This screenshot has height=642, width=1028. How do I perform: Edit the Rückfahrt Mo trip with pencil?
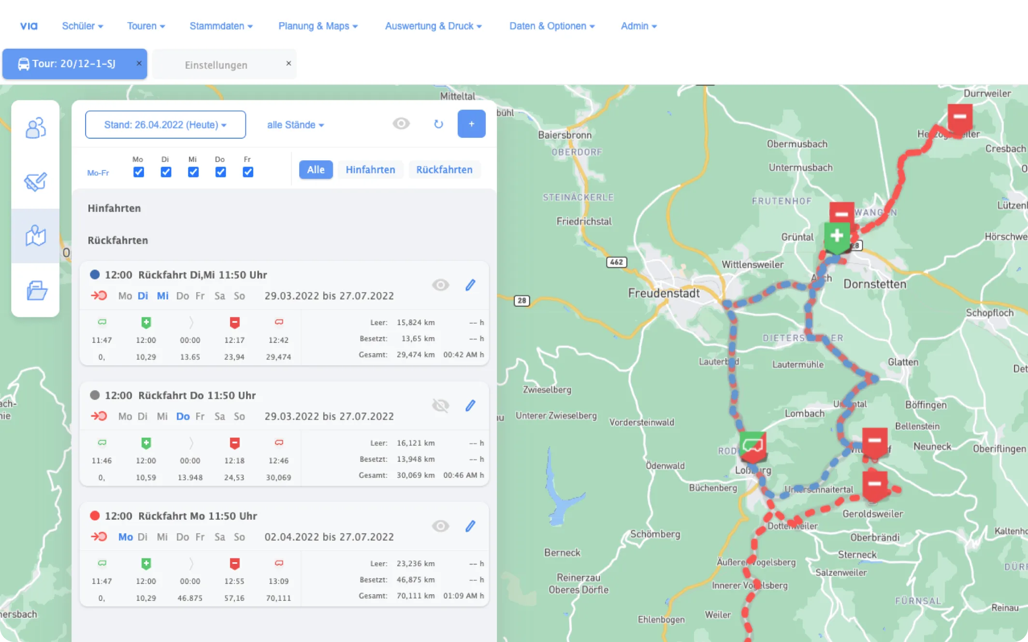coord(470,526)
